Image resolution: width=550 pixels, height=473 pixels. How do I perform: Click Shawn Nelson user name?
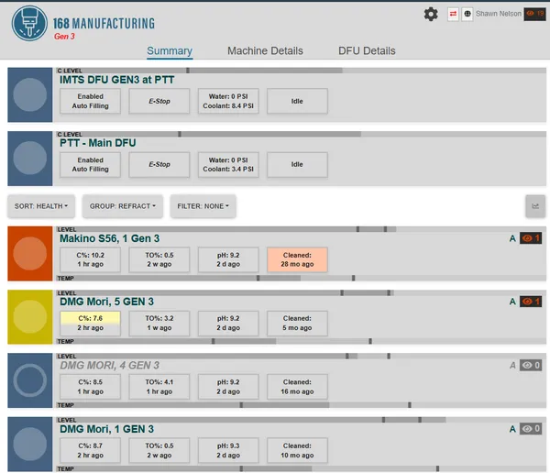pos(498,14)
